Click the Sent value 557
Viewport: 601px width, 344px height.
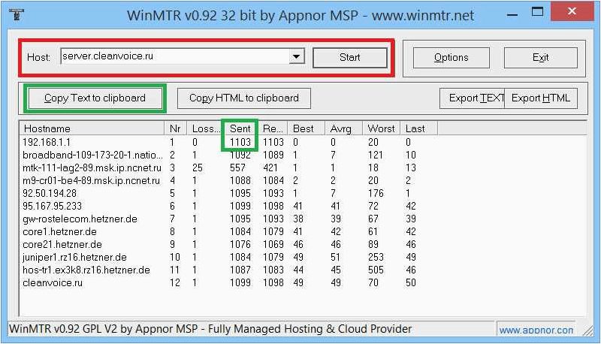pos(237,167)
